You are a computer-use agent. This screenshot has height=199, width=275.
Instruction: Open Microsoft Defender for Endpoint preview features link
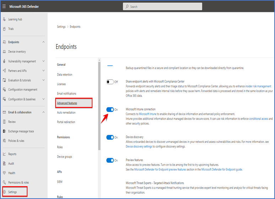[x=160, y=170]
